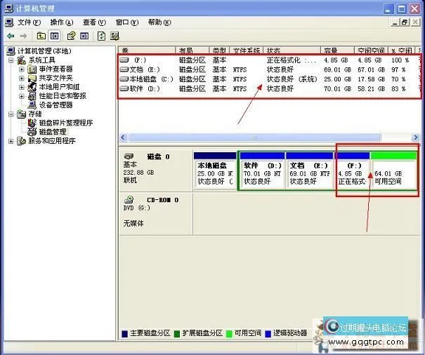Click the right arrow of volume list scrollbar

click(415, 138)
